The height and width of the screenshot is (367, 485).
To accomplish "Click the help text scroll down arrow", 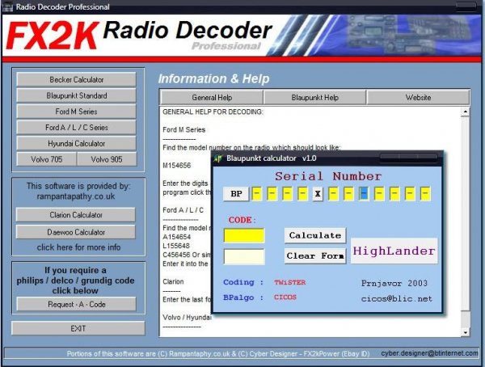I will click(x=466, y=332).
